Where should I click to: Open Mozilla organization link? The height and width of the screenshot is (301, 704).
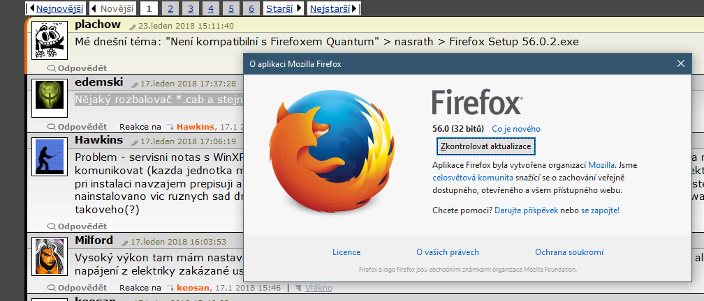coord(601,165)
